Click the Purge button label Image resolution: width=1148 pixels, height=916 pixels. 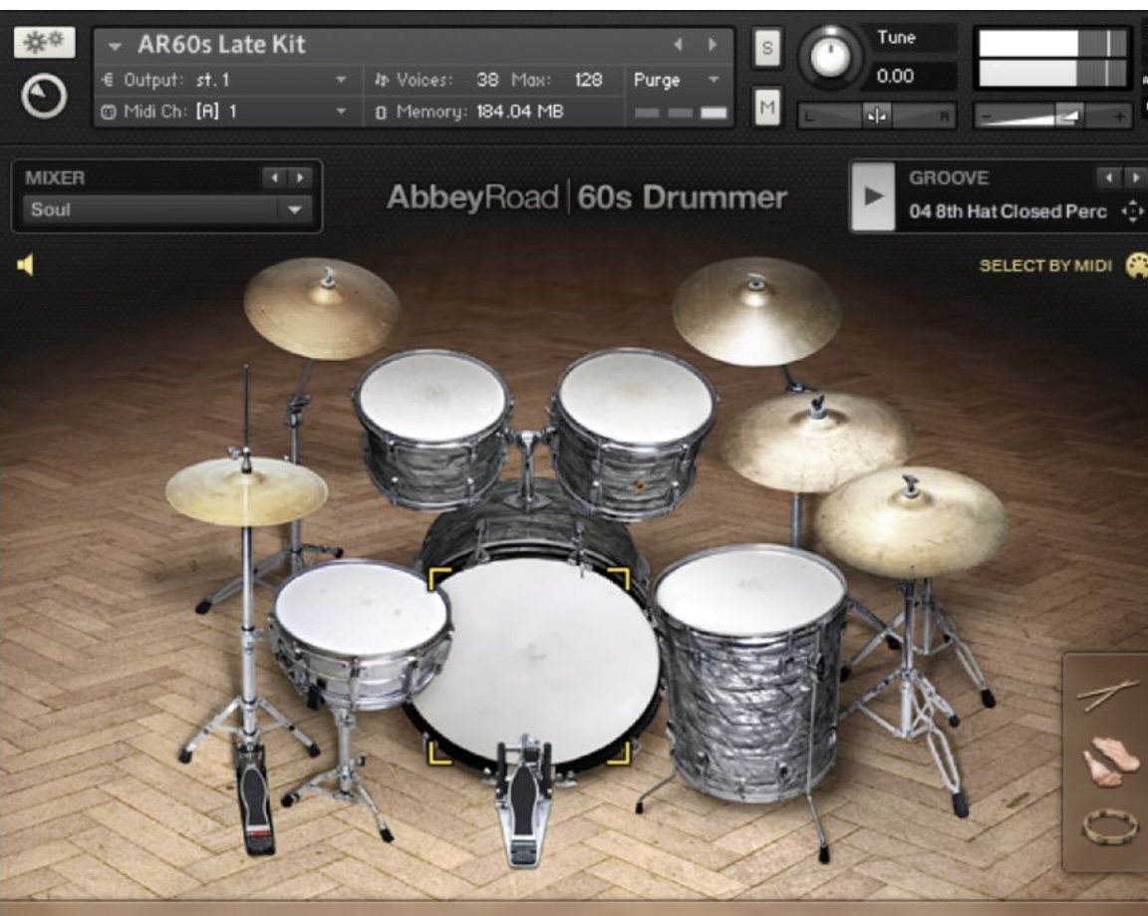(657, 80)
